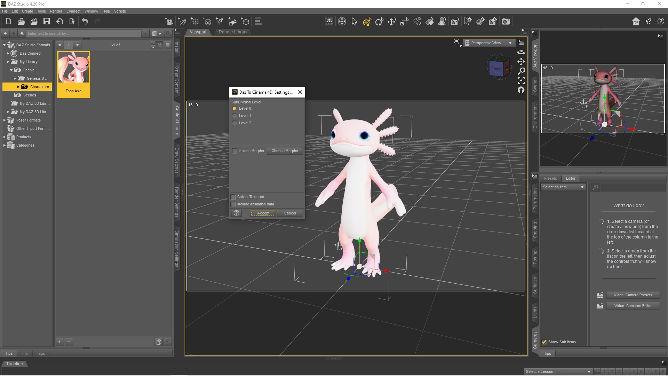Viewport: 668px width, 376px height.
Task: Select SubDivision Level 2 radio
Action: tap(234, 123)
